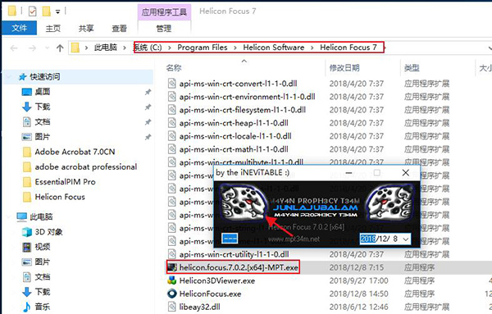
Task: Click the address bar folder icon
Action: (75, 48)
